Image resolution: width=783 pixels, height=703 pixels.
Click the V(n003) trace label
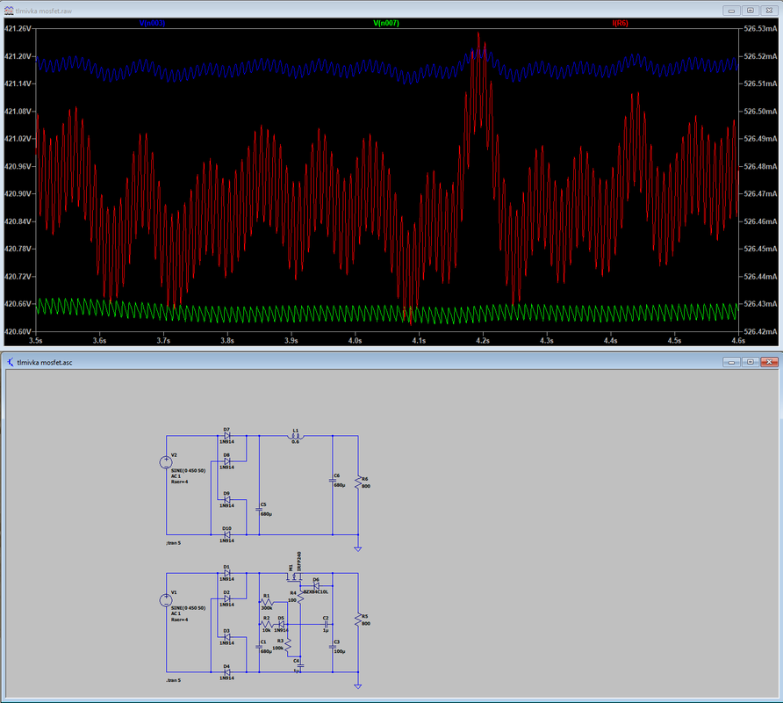[153, 23]
